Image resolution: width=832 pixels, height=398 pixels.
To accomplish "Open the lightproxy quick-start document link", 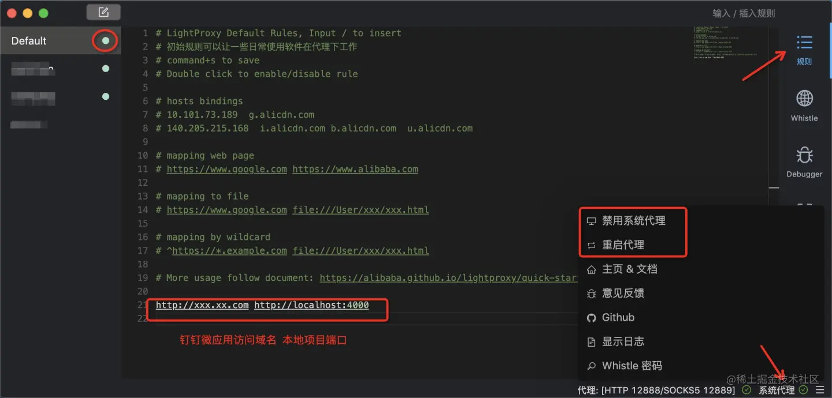I will point(449,277).
